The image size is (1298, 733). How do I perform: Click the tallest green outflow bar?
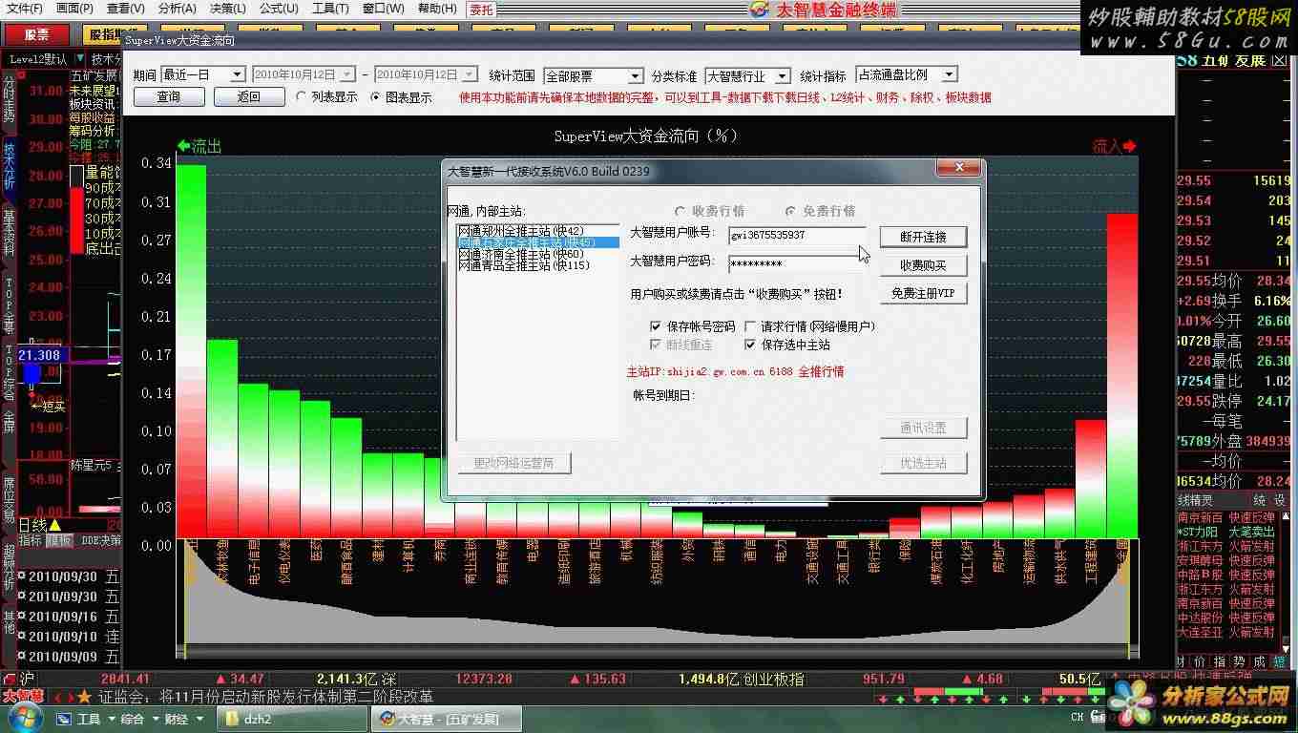point(191,350)
